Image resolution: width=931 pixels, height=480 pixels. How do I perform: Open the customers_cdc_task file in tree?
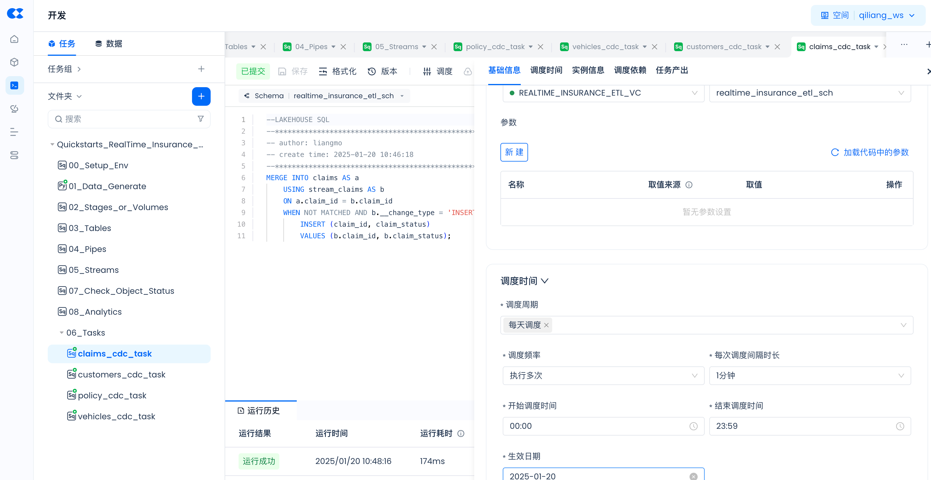(121, 375)
